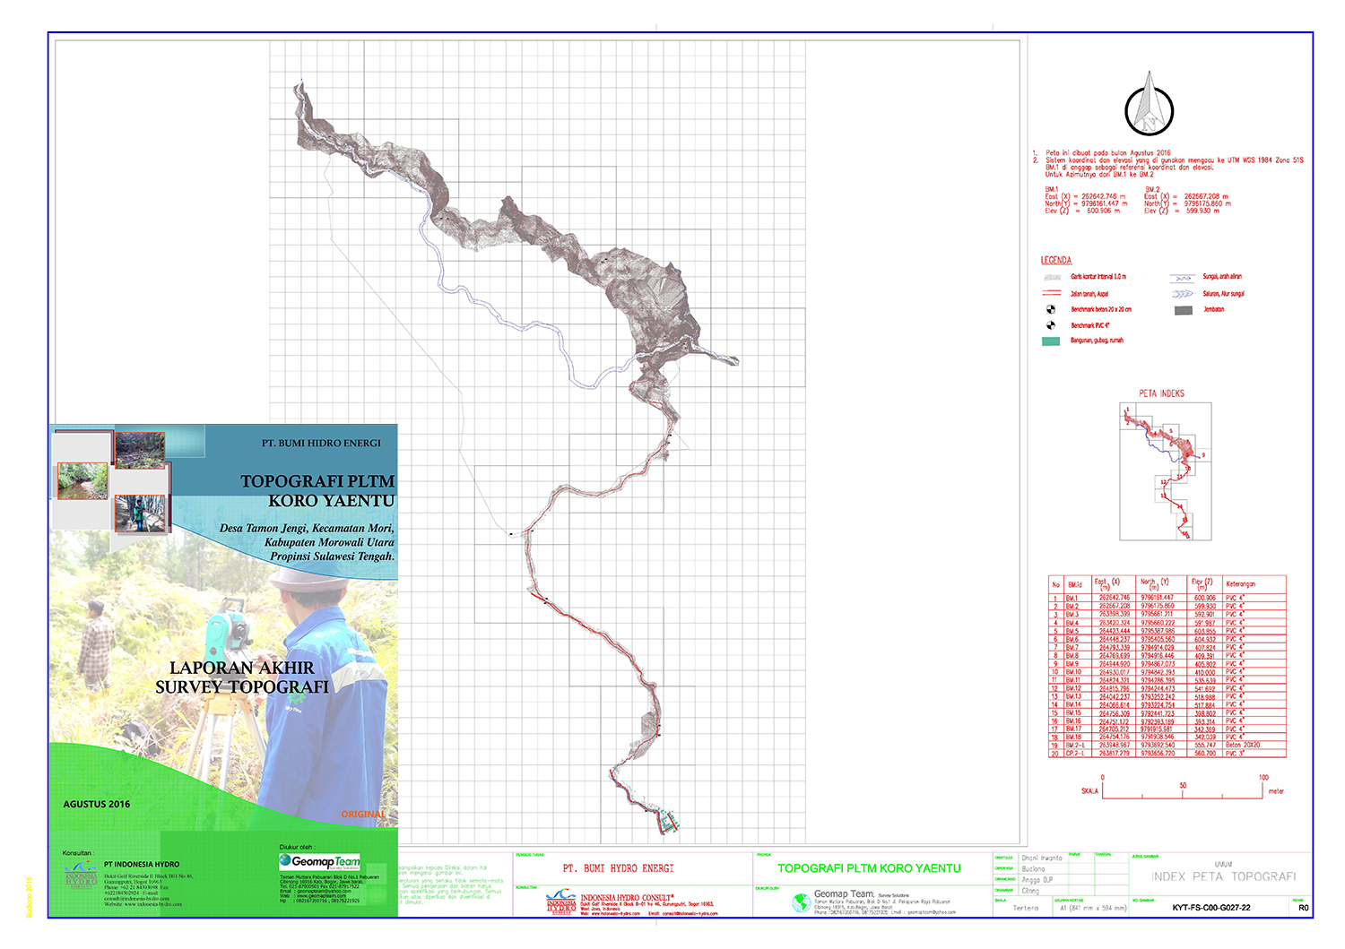
Task: Click the Jalan tanah, Aspal legend symbol
Action: click(1052, 293)
